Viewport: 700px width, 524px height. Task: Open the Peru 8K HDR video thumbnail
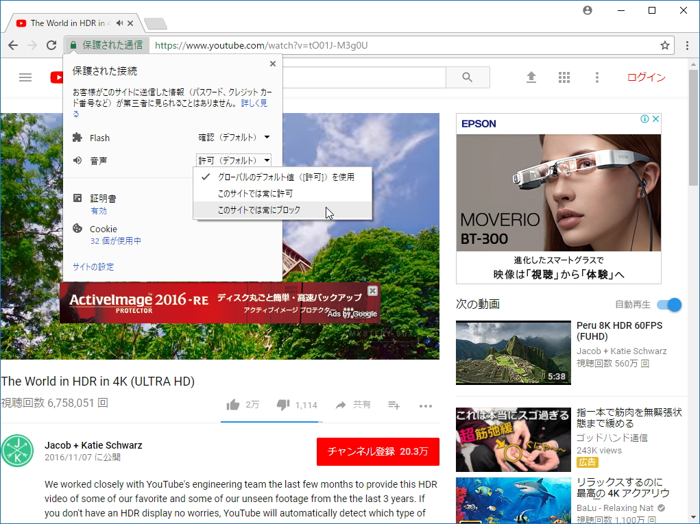[x=513, y=352]
